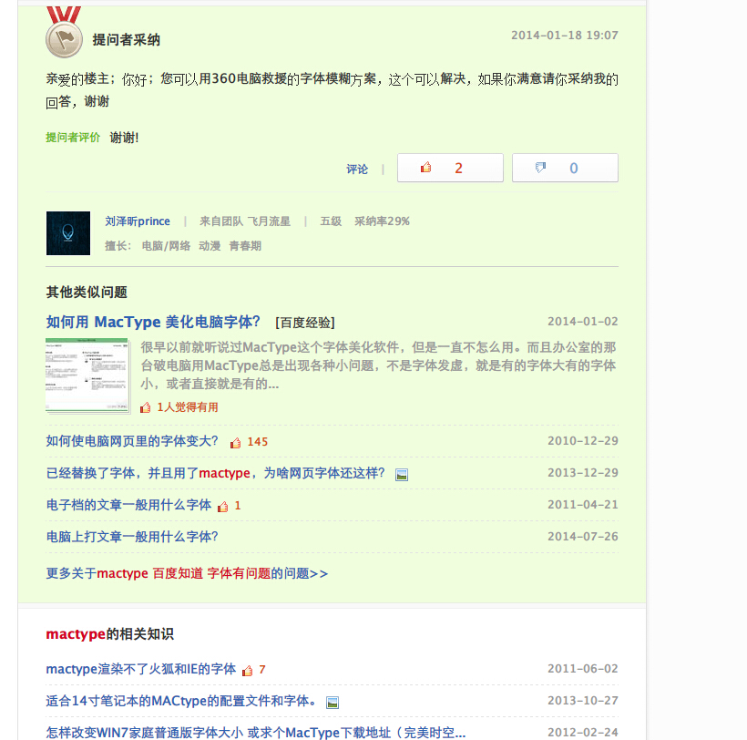
Task: Open '适合14寸笔记本的MACtype的配置文件和字体' question
Action: [181, 701]
